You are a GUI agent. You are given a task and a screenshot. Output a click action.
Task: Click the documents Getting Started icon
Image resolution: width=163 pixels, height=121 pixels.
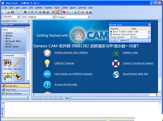47,53
